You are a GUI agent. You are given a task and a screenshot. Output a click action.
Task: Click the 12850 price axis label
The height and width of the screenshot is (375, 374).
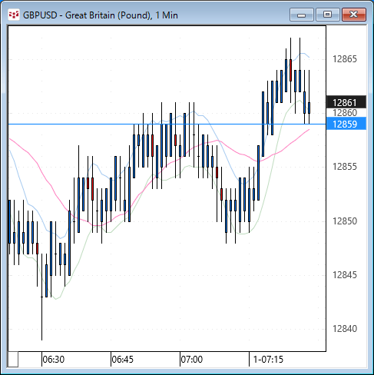pyautogui.click(x=345, y=221)
